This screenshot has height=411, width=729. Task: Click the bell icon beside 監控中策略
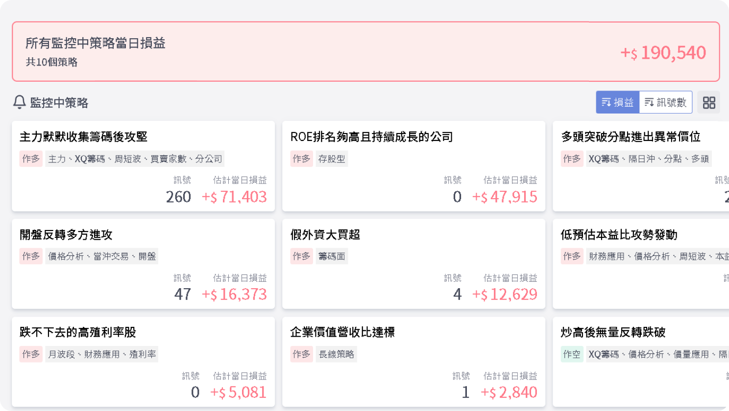[19, 102]
